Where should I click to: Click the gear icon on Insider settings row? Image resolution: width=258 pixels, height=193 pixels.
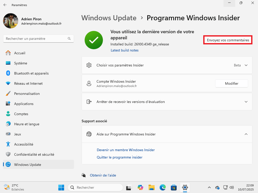pos(89,65)
